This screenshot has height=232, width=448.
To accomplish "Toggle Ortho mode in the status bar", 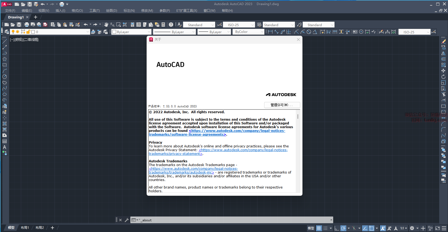I will [337, 228].
